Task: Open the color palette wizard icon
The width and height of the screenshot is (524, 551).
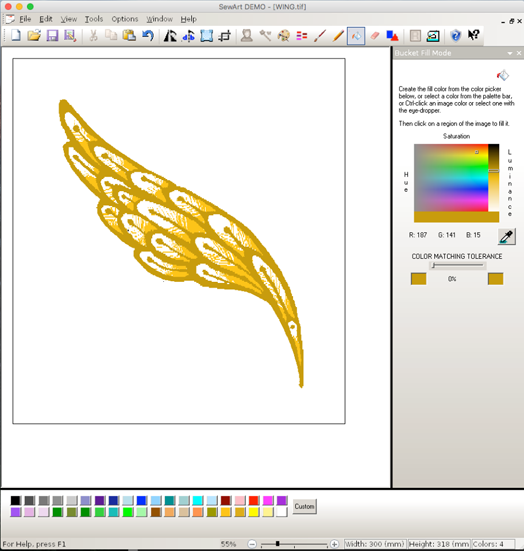Action: click(x=284, y=36)
